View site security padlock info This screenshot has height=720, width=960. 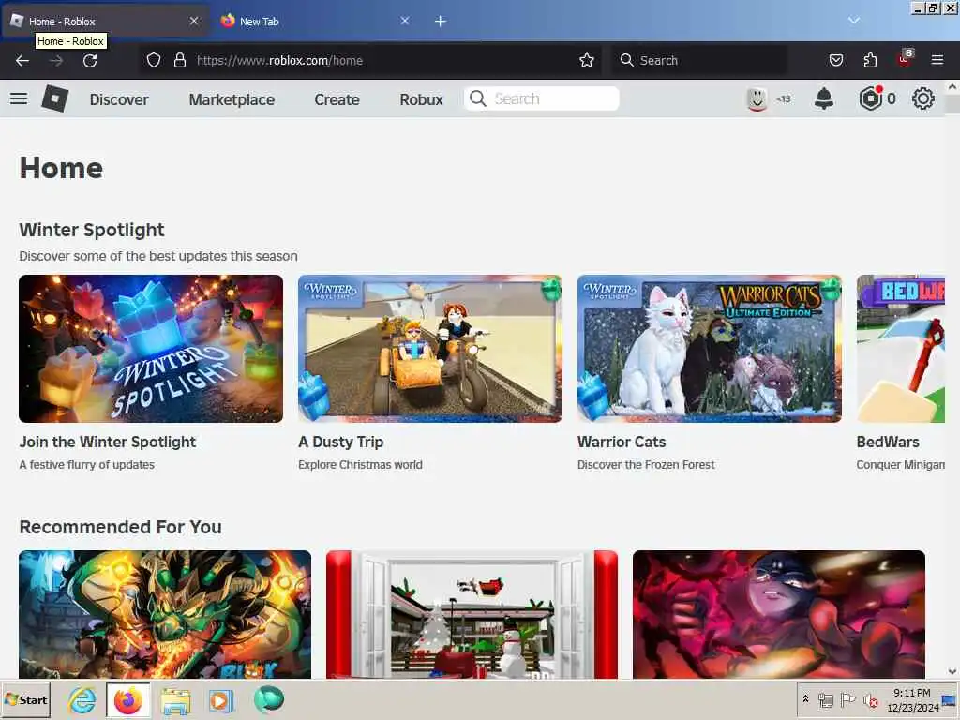click(179, 60)
